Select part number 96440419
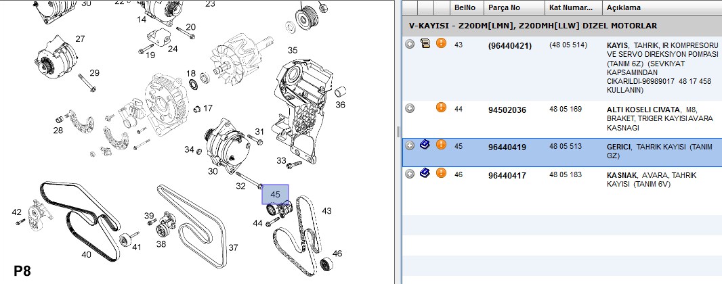The height and width of the screenshot is (284, 722). (x=507, y=147)
